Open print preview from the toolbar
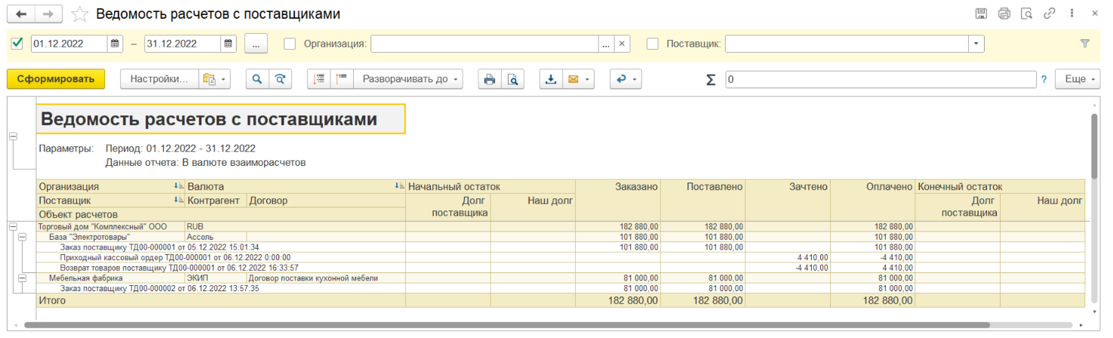 (512, 79)
